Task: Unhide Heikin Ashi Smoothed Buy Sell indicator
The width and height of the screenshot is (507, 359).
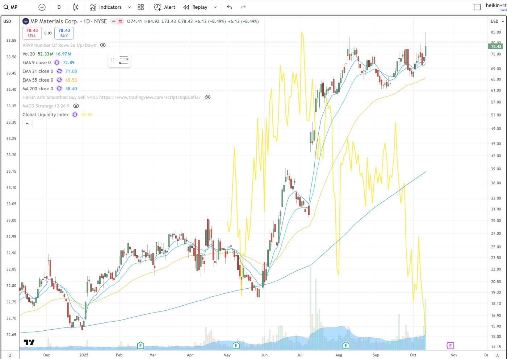Action: click(208, 97)
